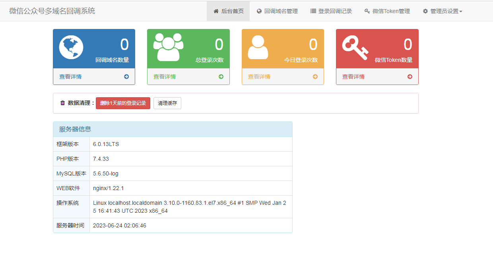Select the 回调域名管理 menu item
493x279 pixels.
[x=277, y=11]
